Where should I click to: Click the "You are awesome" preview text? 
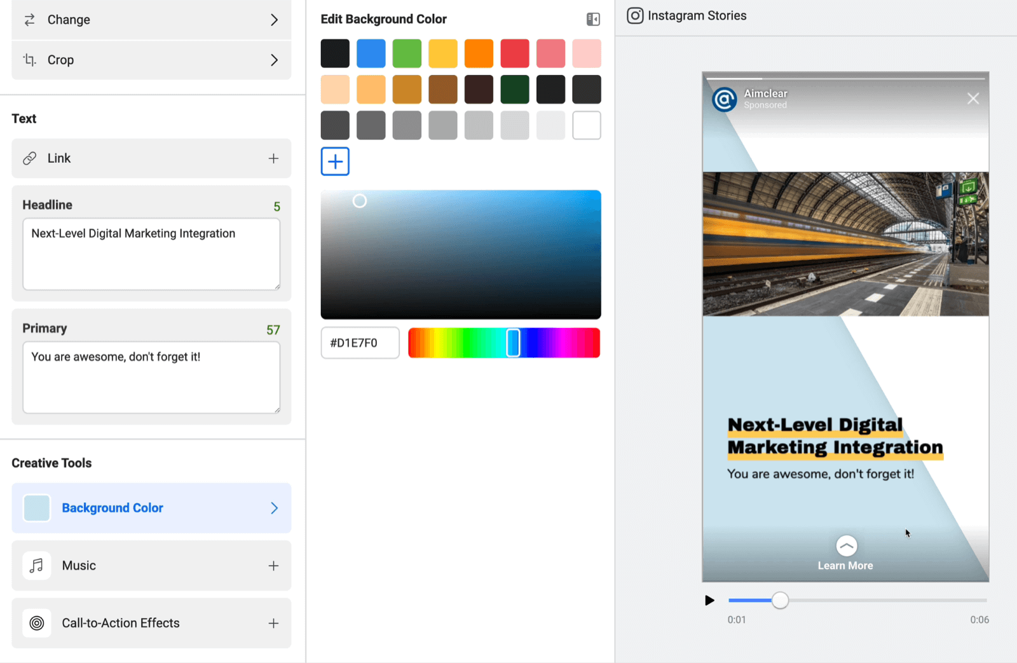tap(821, 474)
